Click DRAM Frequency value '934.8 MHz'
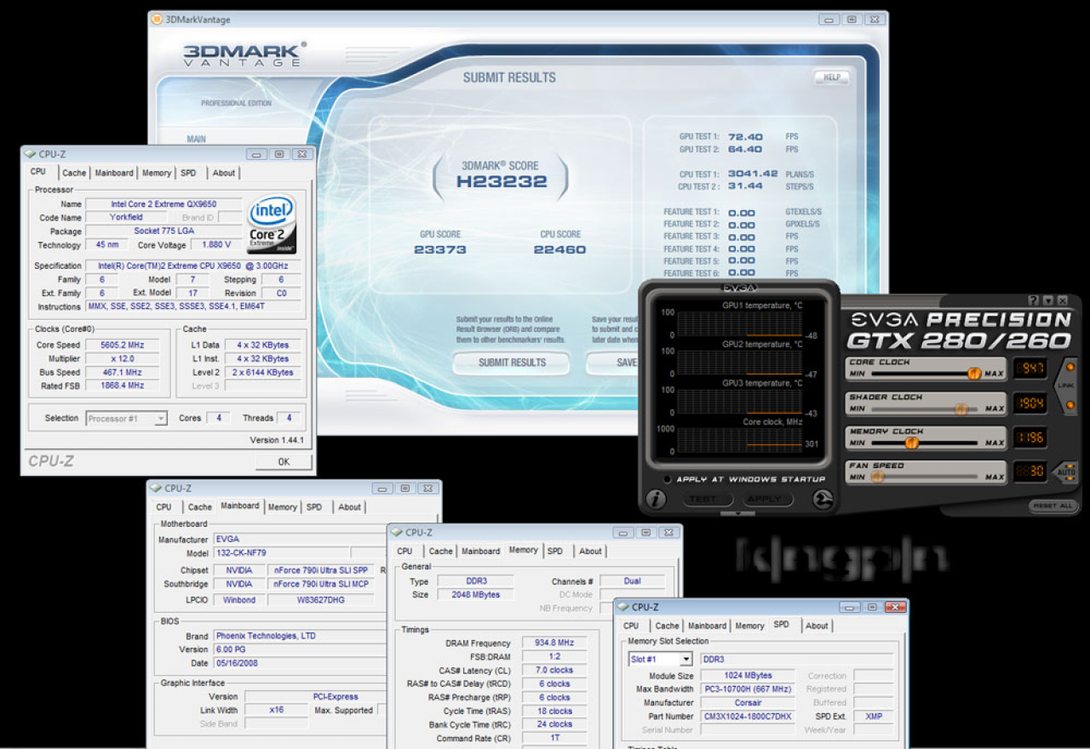 [x=554, y=643]
